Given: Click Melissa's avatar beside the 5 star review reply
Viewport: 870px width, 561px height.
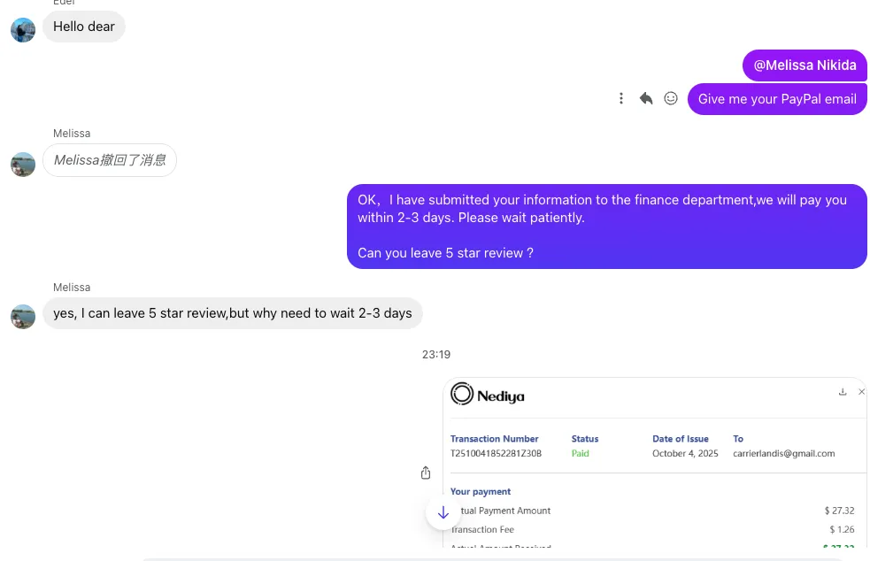Looking at the screenshot, I should coord(23,317).
